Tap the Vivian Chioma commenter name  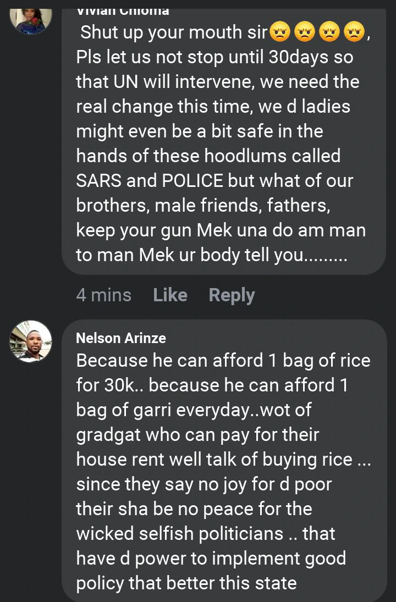pyautogui.click(x=122, y=10)
